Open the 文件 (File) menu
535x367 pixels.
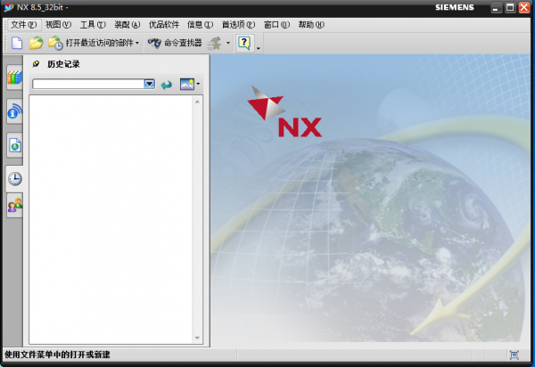[23, 25]
